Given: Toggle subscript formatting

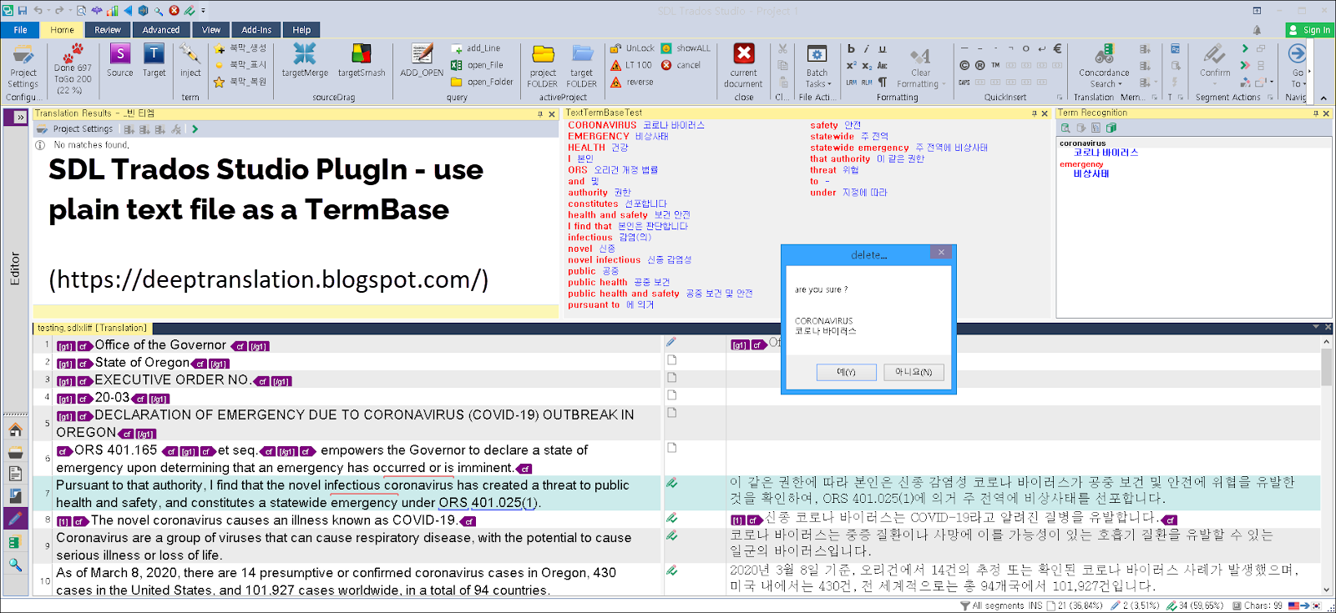Looking at the screenshot, I should point(867,65).
